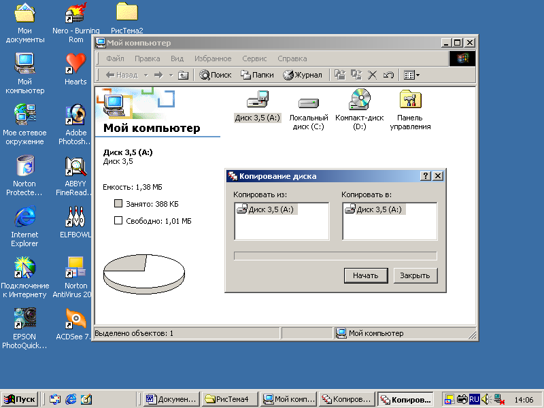
Task: Click the Назад toolbar button
Action: pyautogui.click(x=122, y=75)
